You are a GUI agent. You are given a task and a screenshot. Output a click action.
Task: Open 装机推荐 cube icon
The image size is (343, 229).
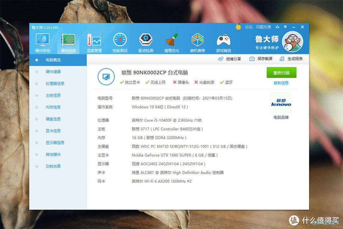click(x=198, y=43)
